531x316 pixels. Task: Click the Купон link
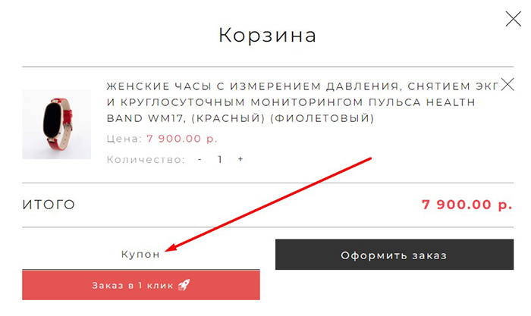coord(140,255)
